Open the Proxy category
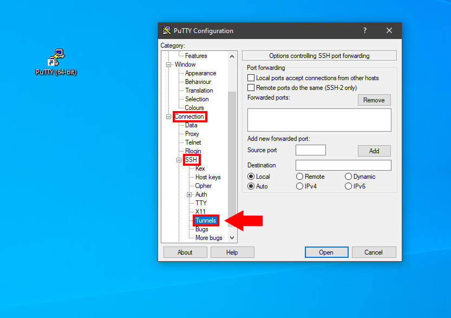Viewport: 451px width, 318px height. pos(192,134)
